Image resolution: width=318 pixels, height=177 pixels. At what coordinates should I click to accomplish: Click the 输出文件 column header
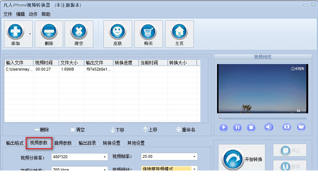coord(99,63)
